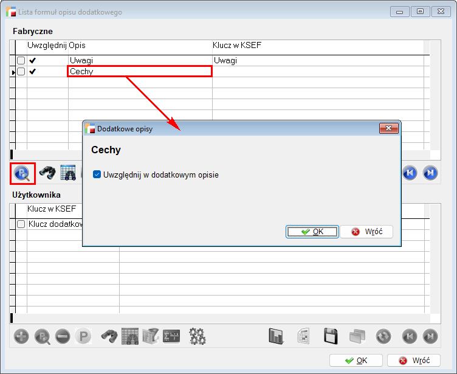Click OK at the bottom of main window

pos(356,360)
